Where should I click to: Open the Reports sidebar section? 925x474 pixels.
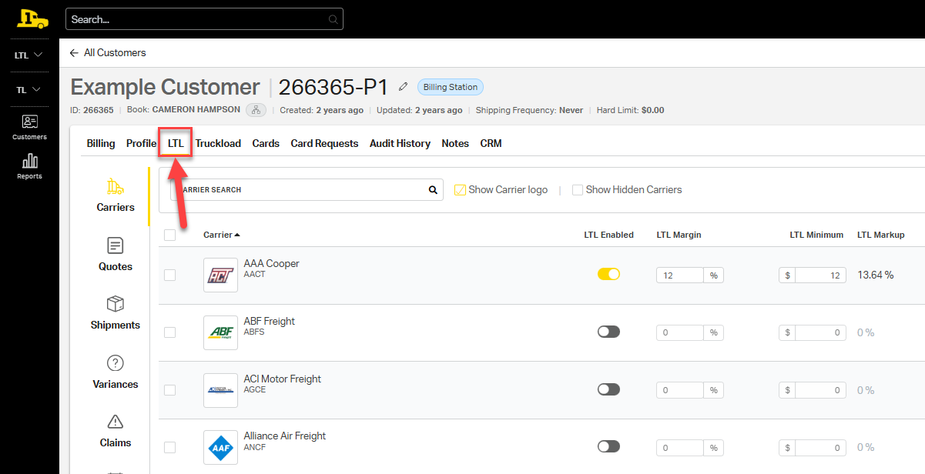29,166
